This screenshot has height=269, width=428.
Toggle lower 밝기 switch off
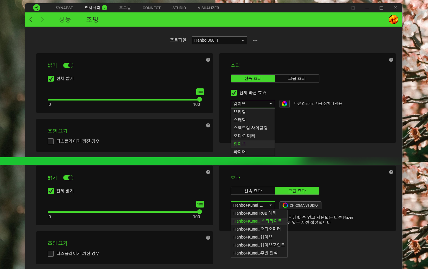click(68, 178)
